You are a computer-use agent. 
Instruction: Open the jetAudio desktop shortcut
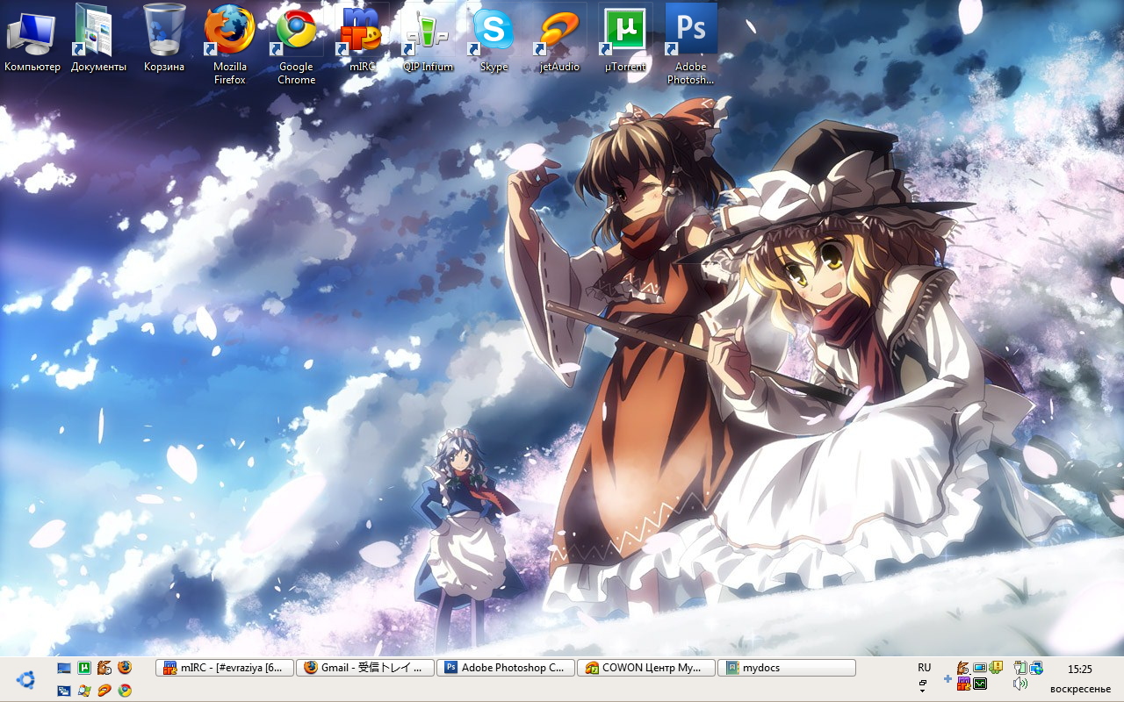(559, 39)
